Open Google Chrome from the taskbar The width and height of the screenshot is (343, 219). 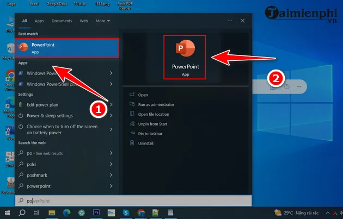tap(141, 212)
